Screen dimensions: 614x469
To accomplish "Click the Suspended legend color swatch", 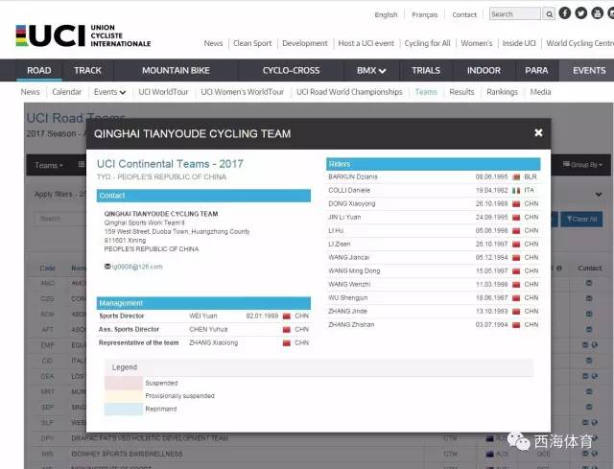I will [124, 383].
